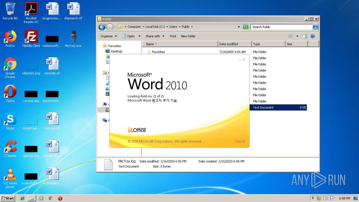Click the search magnifier in Explorer
The width and height of the screenshot is (359, 202).
[x=316, y=27]
